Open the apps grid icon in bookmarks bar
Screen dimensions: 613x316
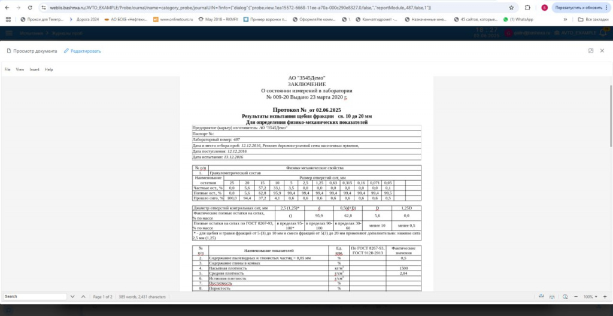(x=8, y=19)
